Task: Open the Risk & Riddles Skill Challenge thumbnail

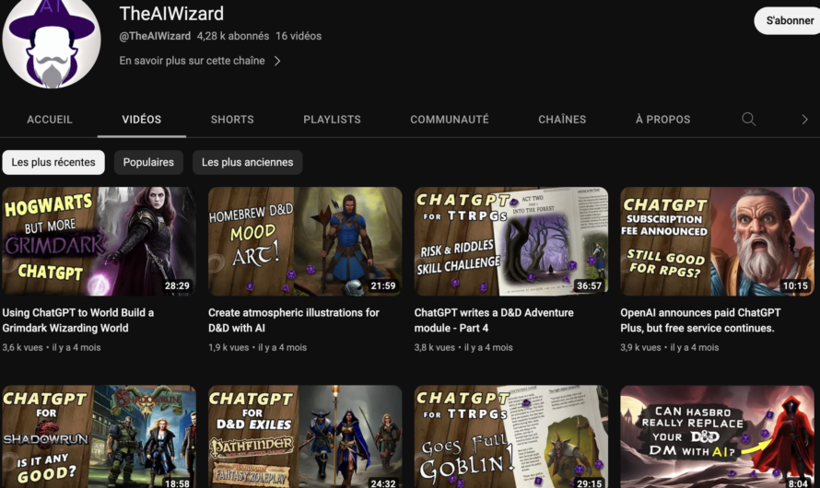Action: [511, 241]
